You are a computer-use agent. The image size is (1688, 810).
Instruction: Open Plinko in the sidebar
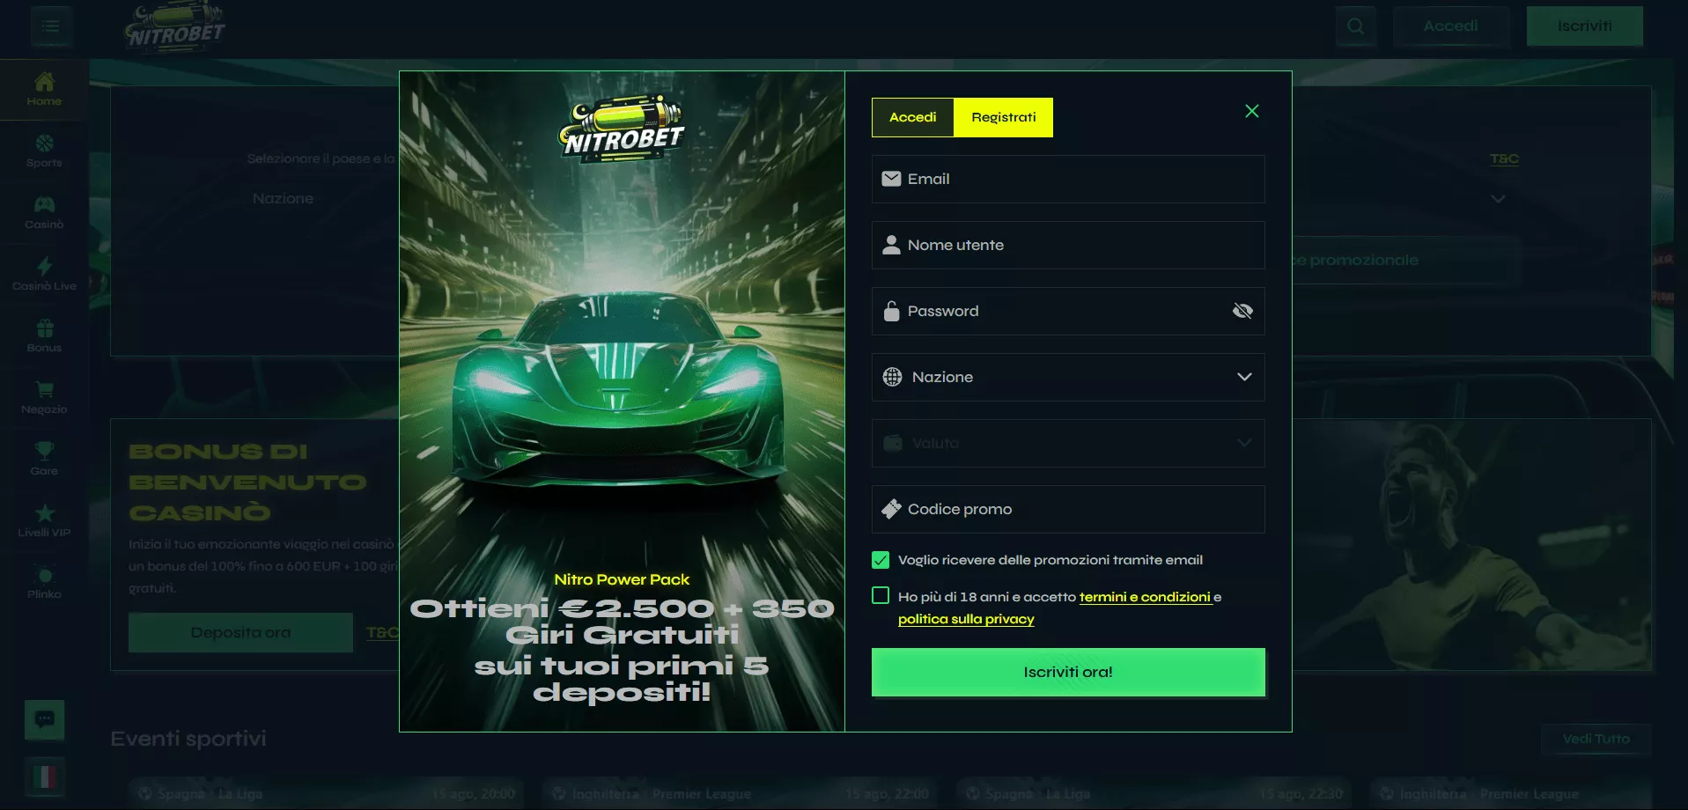point(44,583)
